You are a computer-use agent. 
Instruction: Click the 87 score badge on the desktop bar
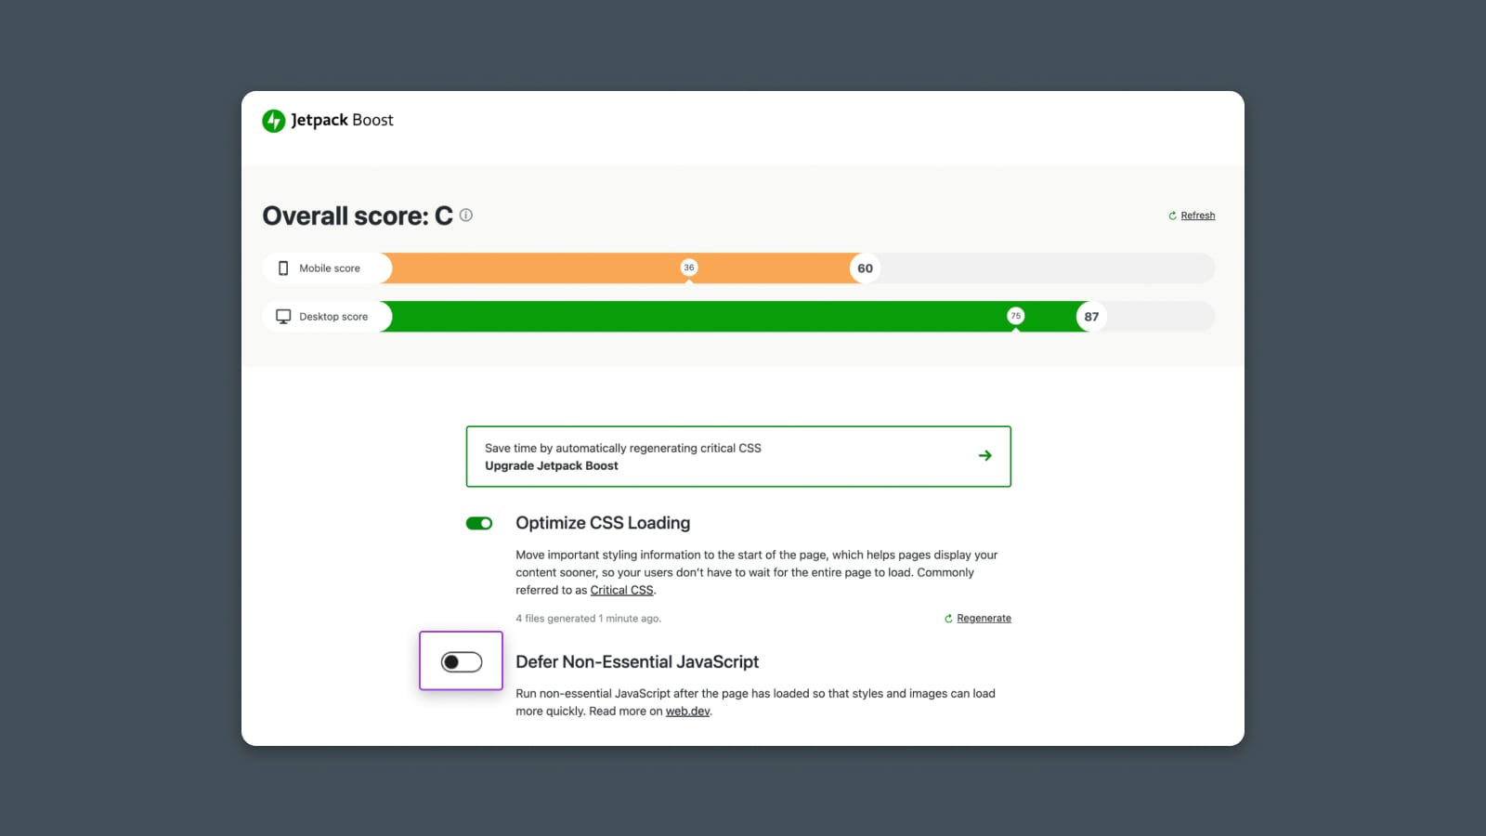tap(1091, 317)
